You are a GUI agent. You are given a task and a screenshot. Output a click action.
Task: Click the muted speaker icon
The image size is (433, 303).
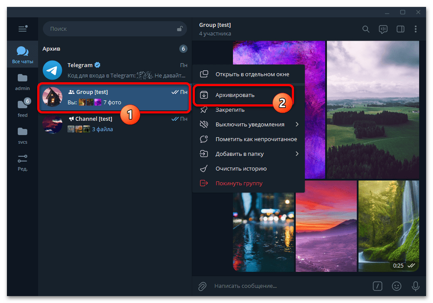click(x=204, y=125)
